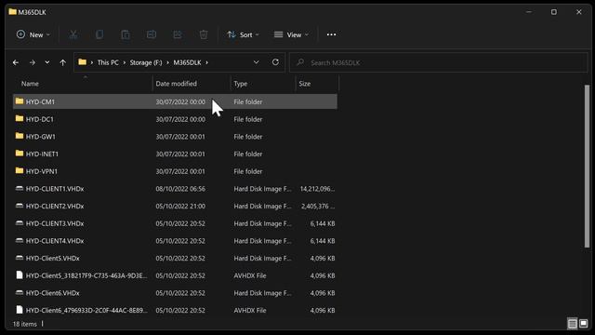Click the HYD-INET1 folder icon
Screen dimensions: 595x335
(20, 154)
